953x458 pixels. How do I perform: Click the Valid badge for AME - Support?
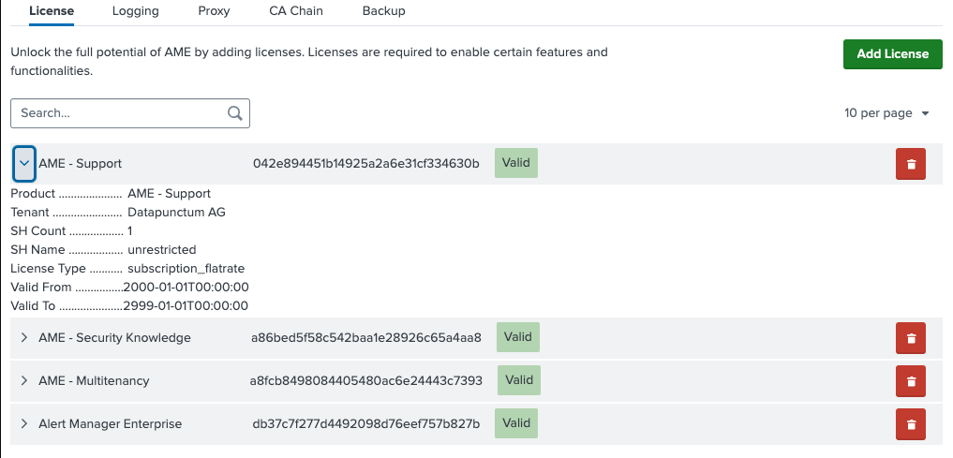point(516,163)
